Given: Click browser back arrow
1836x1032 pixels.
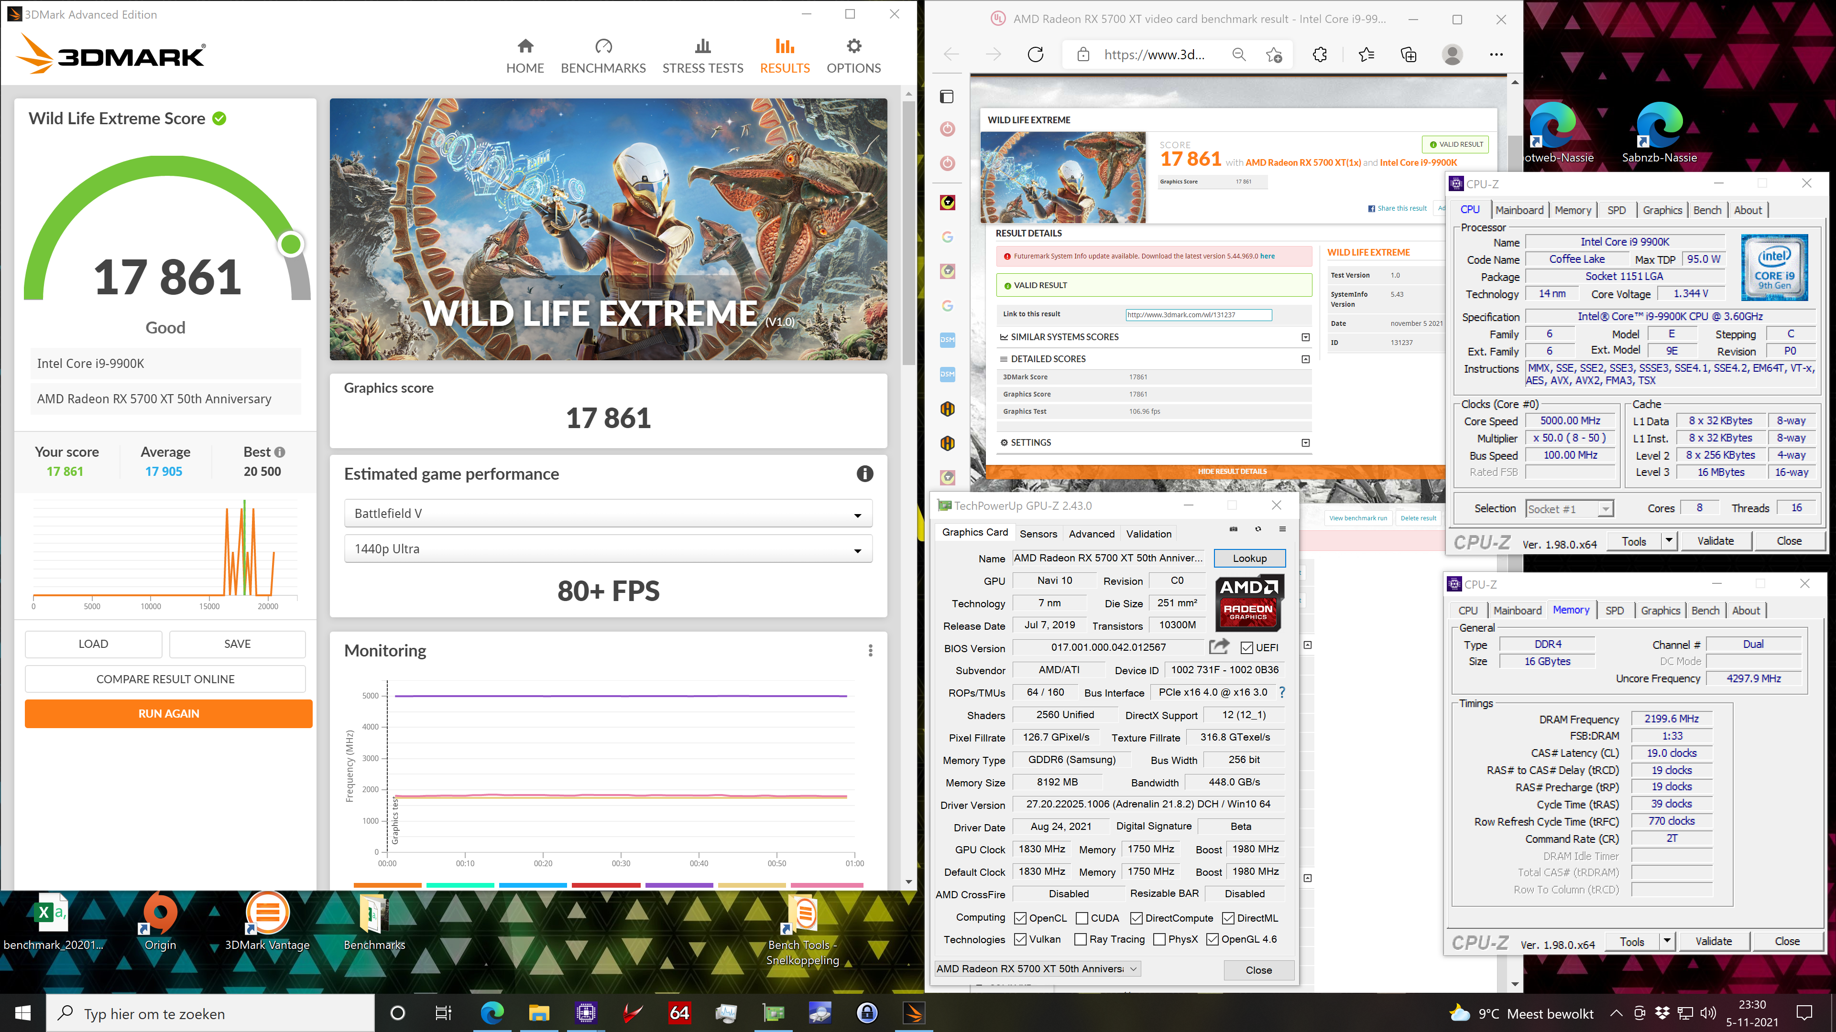Looking at the screenshot, I should 951,55.
